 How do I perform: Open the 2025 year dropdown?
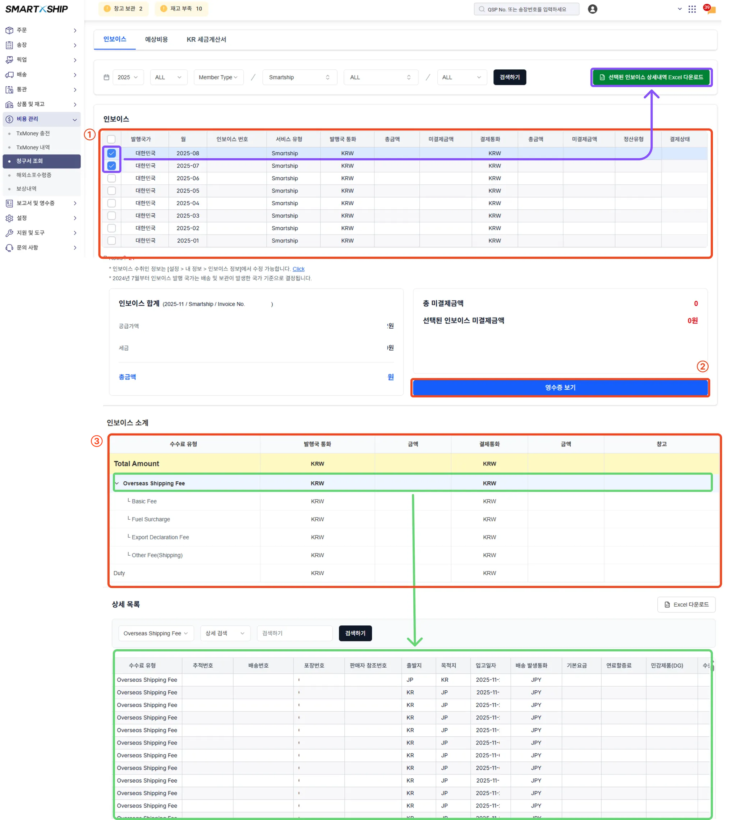click(128, 77)
